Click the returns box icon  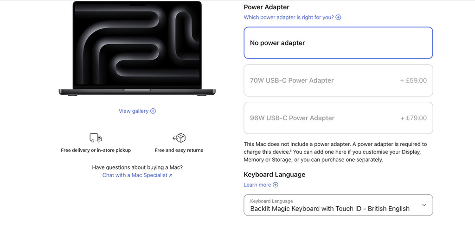[x=179, y=138]
